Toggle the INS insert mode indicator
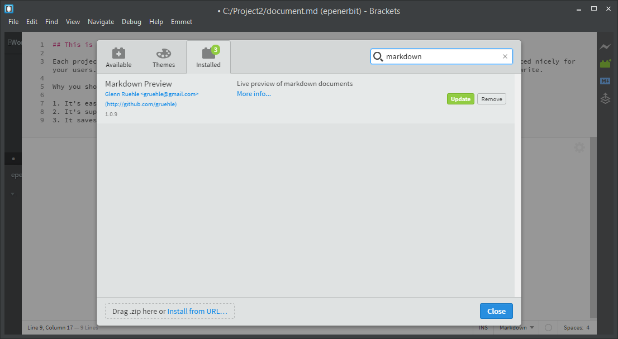 click(x=483, y=328)
